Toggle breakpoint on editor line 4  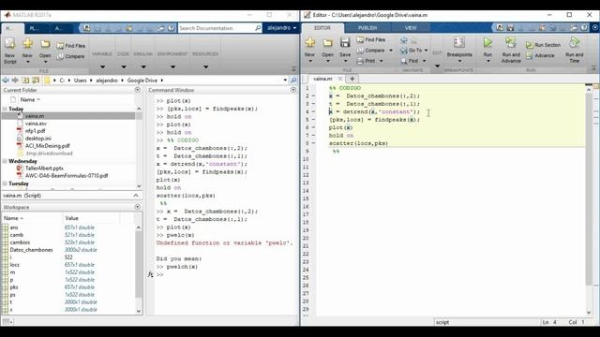(313, 111)
